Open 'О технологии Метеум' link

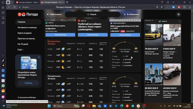coord(27,97)
